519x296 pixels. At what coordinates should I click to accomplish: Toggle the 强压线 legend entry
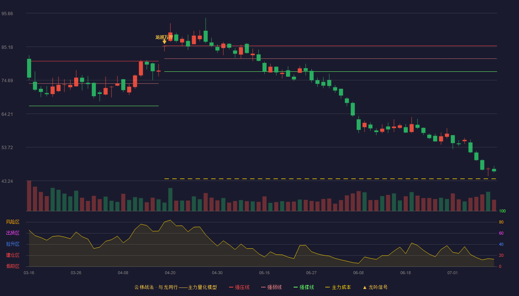239,287
